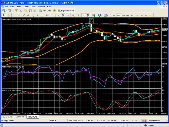Toggle the Expert Advisors button

click(x=66, y=11)
